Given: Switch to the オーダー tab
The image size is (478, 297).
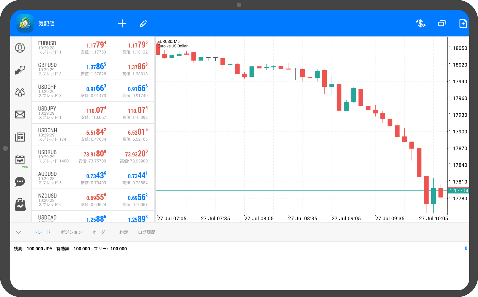Looking at the screenshot, I should click(101, 232).
